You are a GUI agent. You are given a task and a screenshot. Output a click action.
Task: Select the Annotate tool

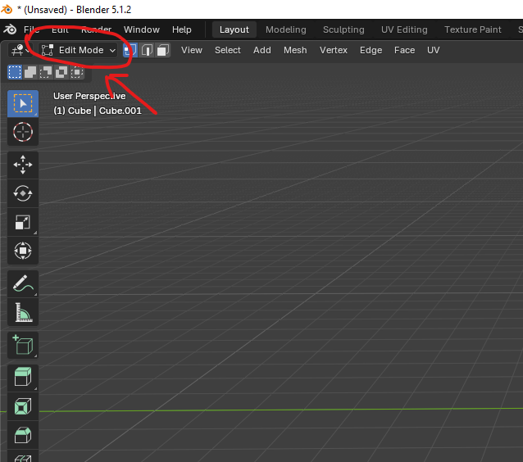click(x=23, y=283)
